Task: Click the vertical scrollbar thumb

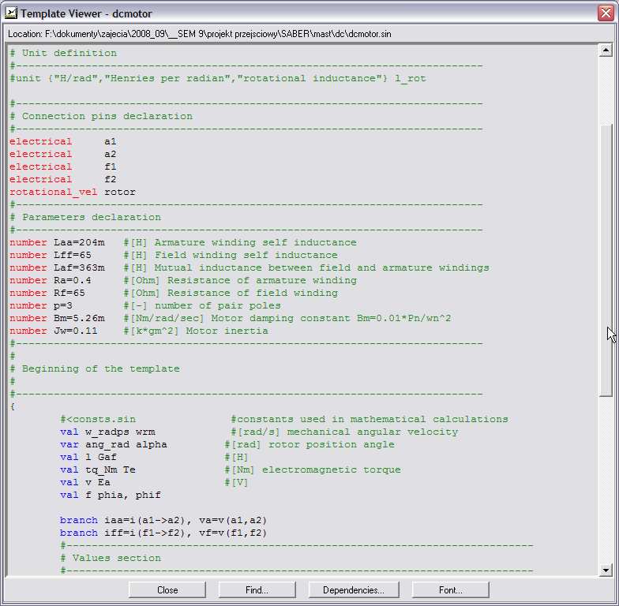Action: point(606,260)
